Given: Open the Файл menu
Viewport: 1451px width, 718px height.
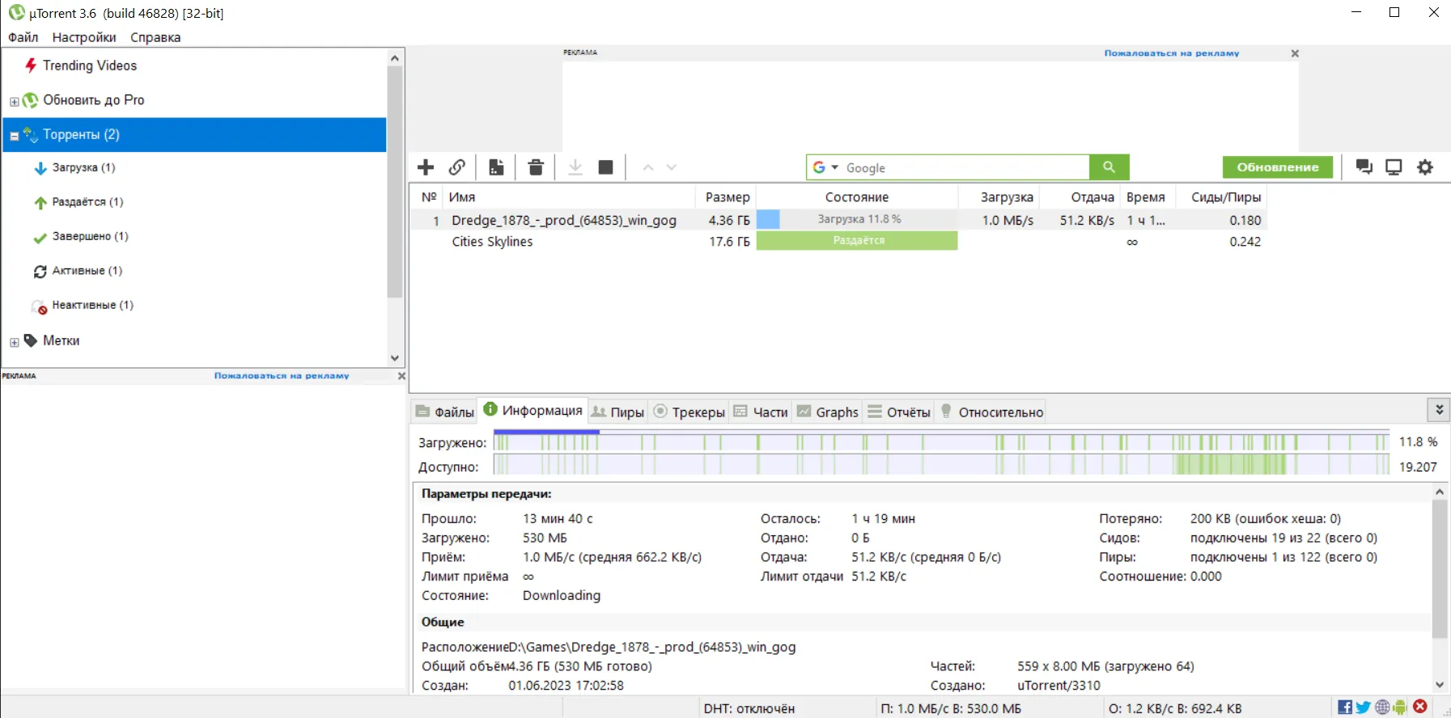Looking at the screenshot, I should click(23, 37).
